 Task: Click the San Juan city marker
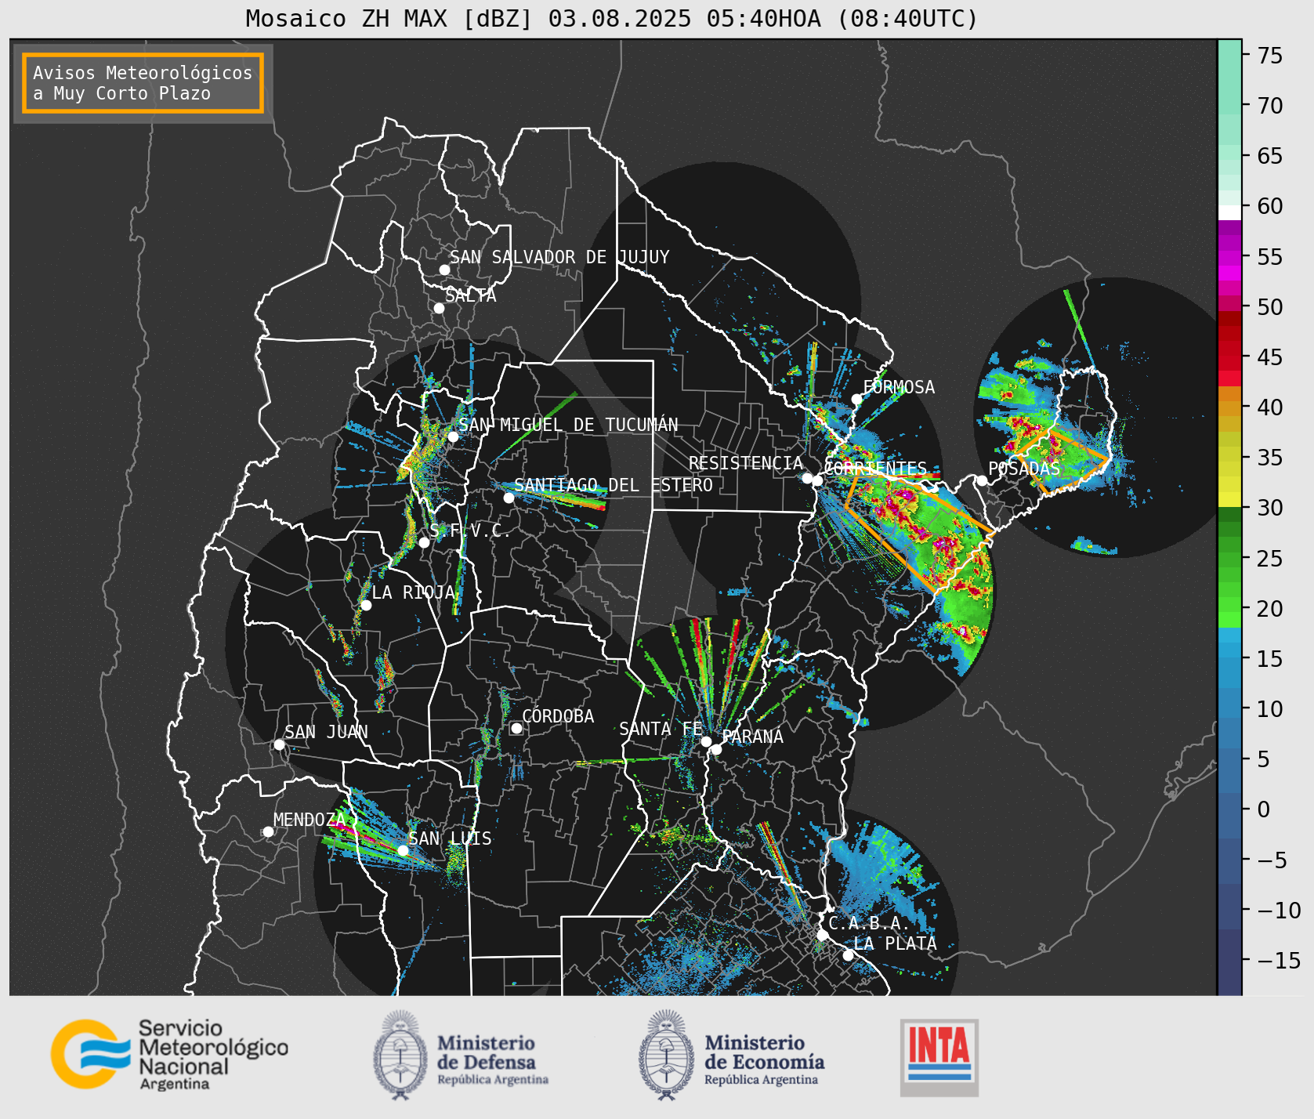point(279,744)
